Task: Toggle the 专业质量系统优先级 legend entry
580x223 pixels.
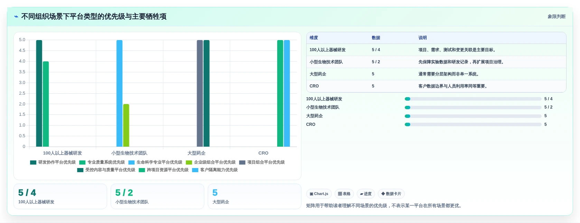Action: pyautogui.click(x=102, y=162)
